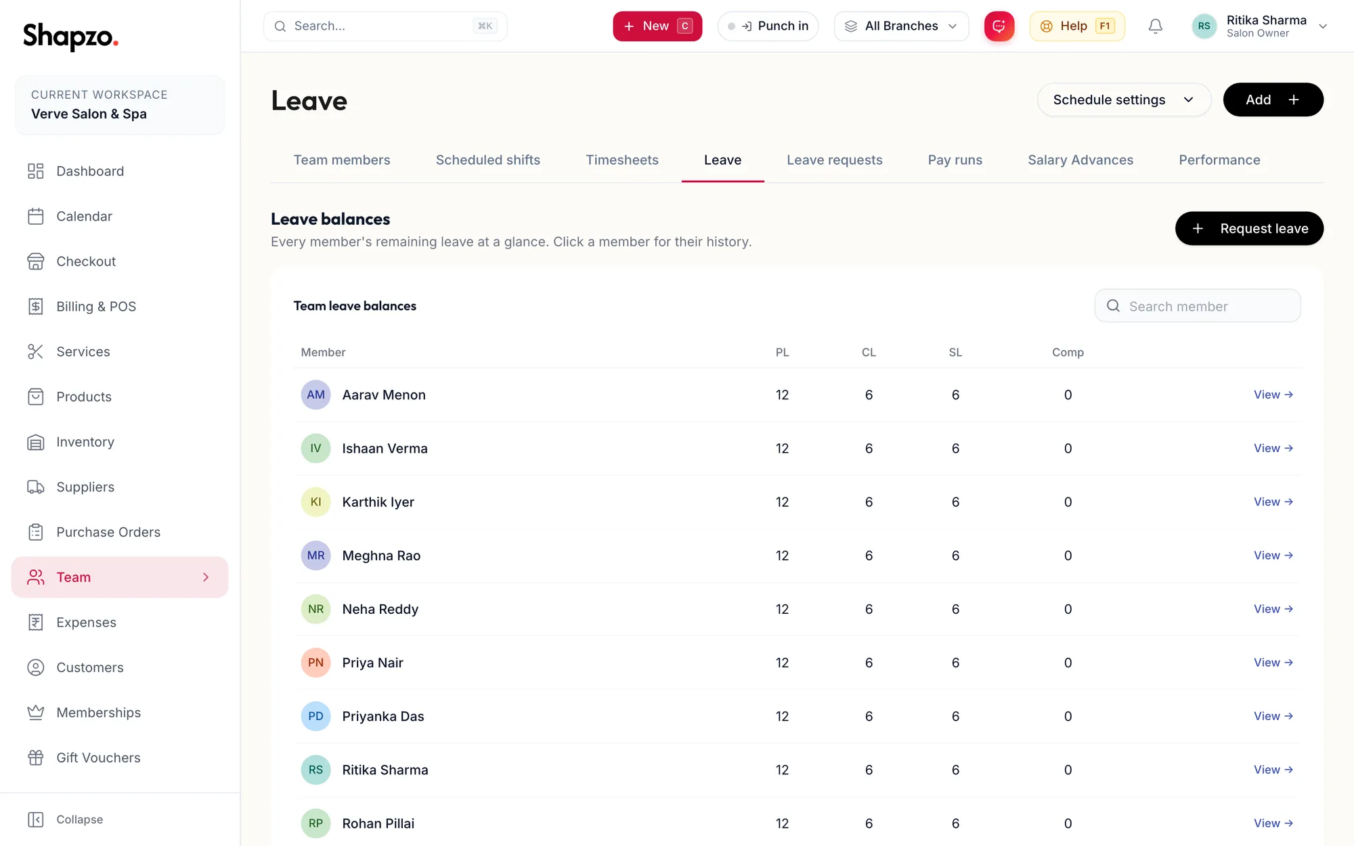
Task: Expand the Team menu chevron
Action: coord(206,577)
